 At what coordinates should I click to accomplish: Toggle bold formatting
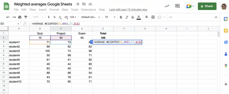click(121, 17)
